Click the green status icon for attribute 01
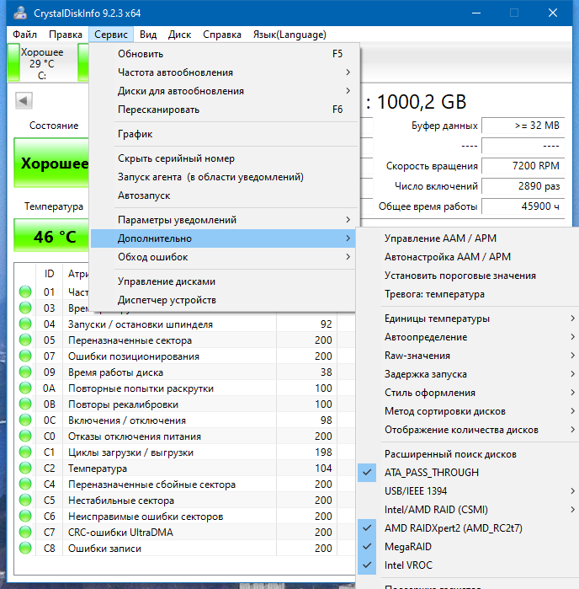This screenshot has height=589, width=579. tap(25, 292)
